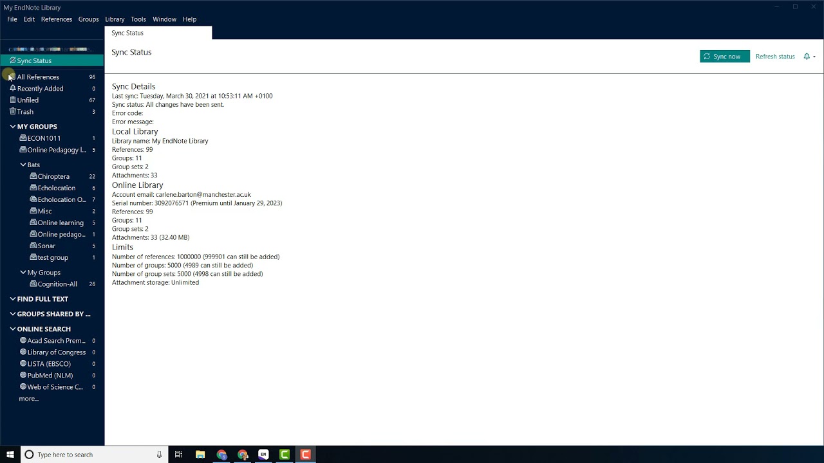The width and height of the screenshot is (824, 463).
Task: Open the Library menu
Action: [x=115, y=19]
